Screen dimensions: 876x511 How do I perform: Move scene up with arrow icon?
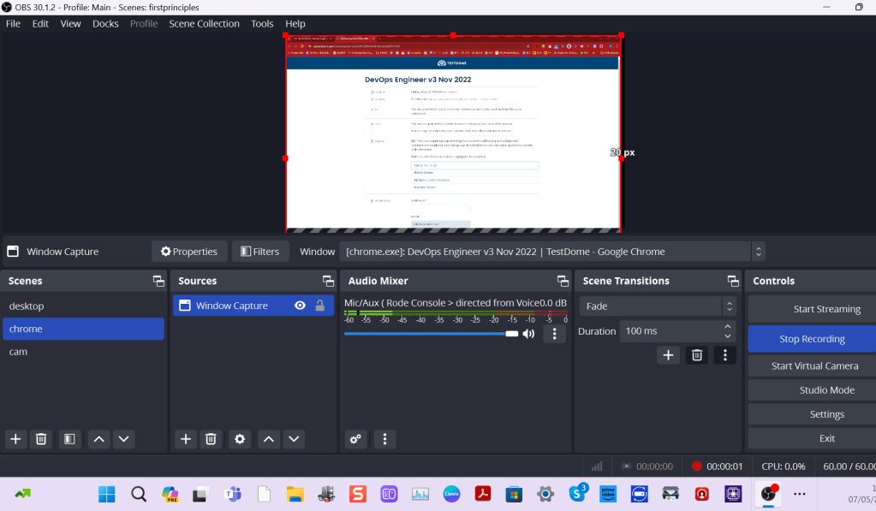point(98,439)
